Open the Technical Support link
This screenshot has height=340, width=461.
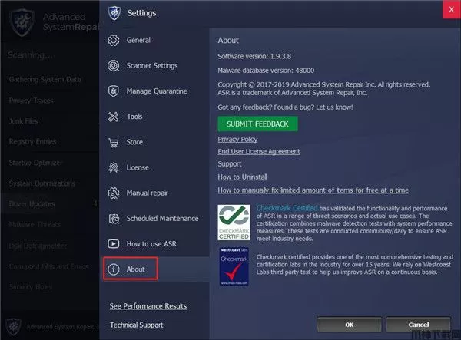tap(136, 325)
